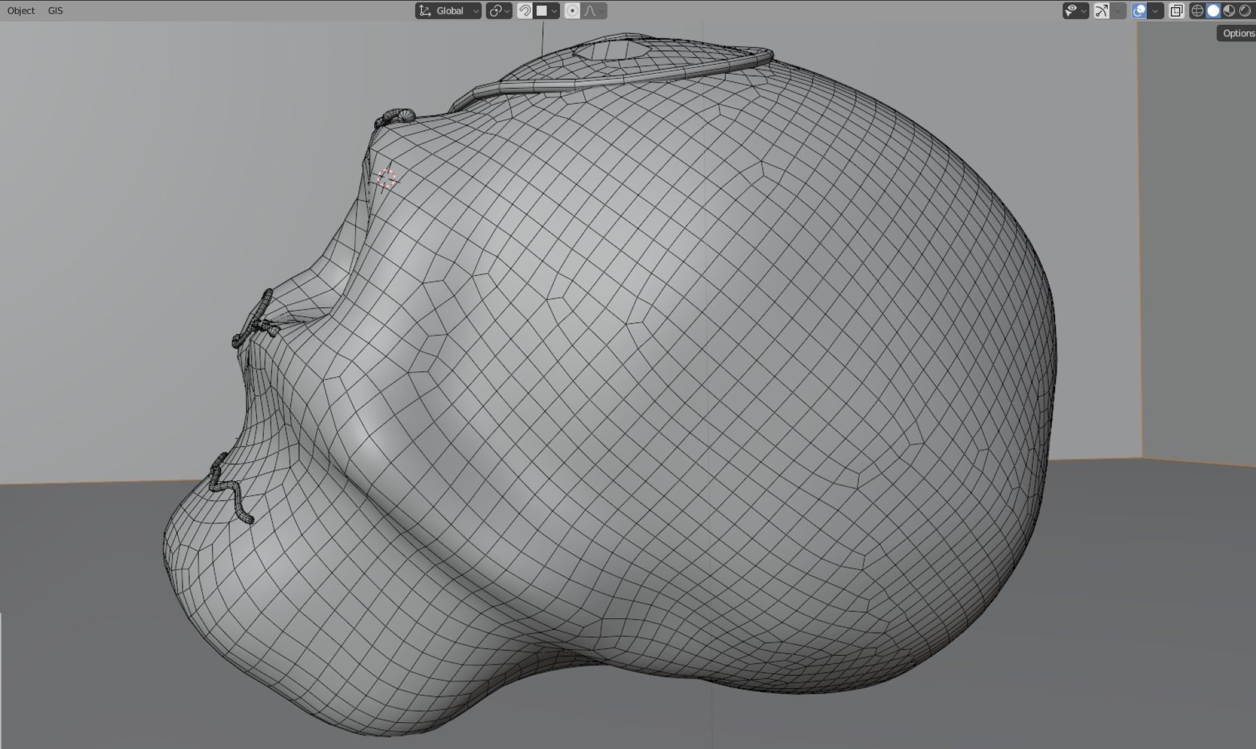The height and width of the screenshot is (749, 1256).
Task: Open the GIS menu
Action: point(56,10)
